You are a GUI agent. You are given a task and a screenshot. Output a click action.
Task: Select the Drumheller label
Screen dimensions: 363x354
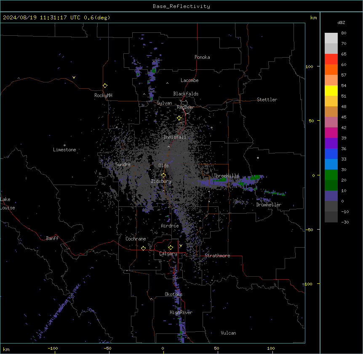click(269, 205)
